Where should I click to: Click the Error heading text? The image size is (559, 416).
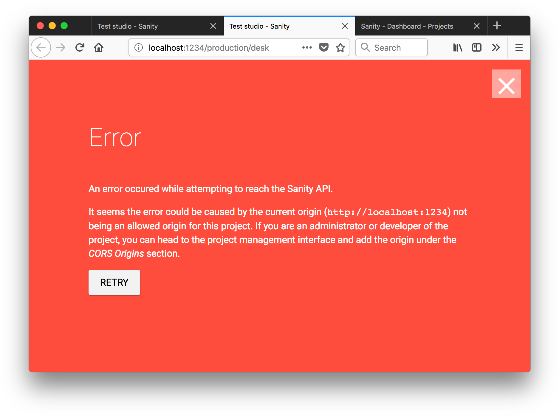pos(115,137)
